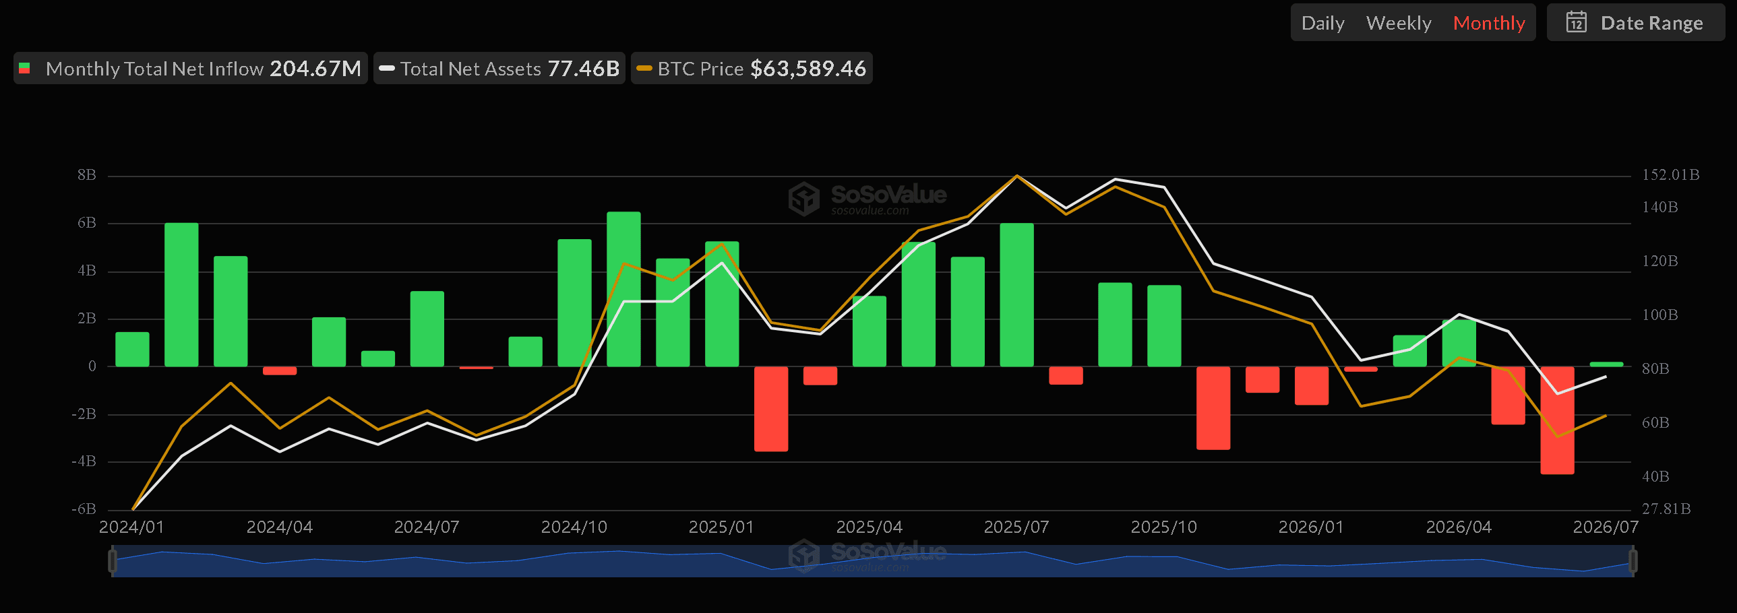Screen dimensions: 1737x613
Task: Click the 2025/07 x-axis label
Action: 1016,527
